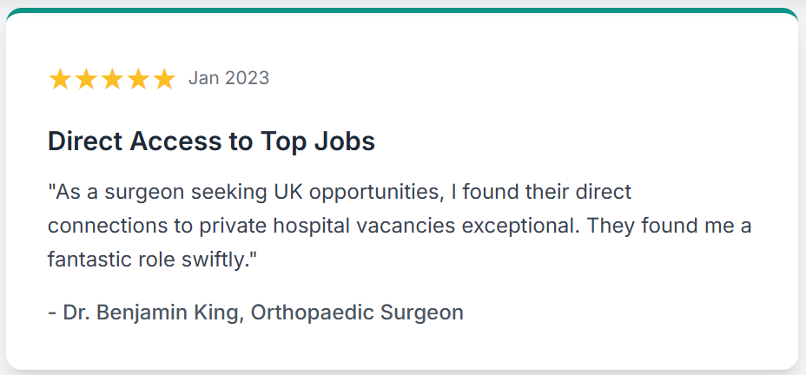
Task: Select the author name "Dr. Benjamin King"
Action: pyautogui.click(x=154, y=312)
